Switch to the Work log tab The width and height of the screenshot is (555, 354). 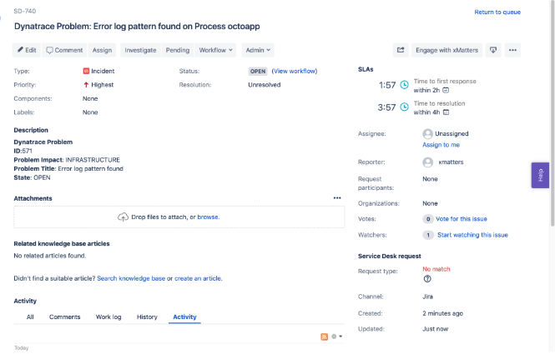[108, 317]
